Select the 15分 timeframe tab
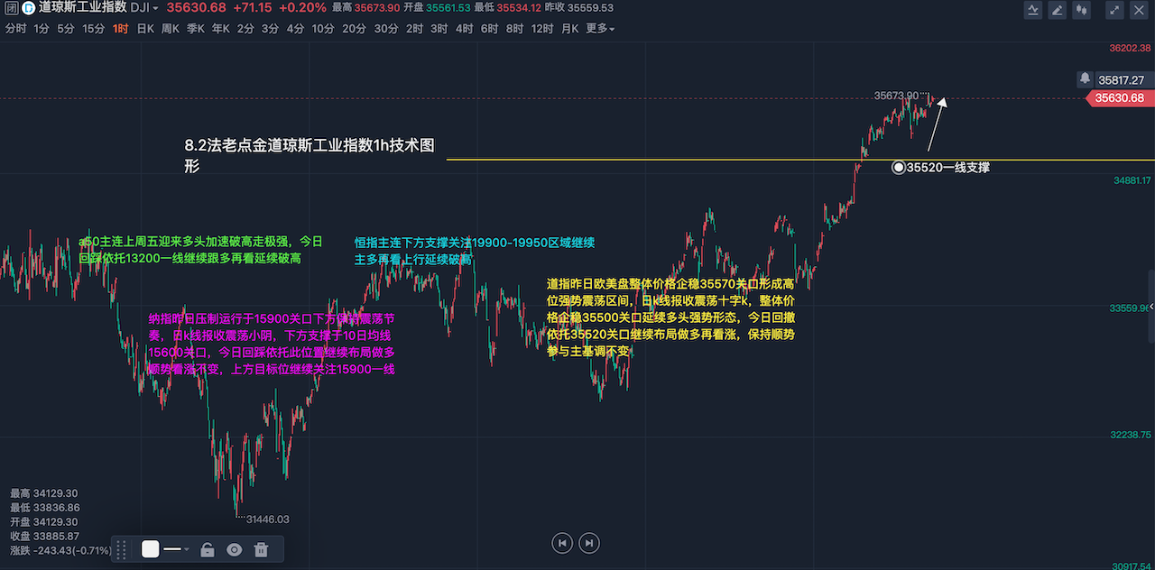 point(93,29)
